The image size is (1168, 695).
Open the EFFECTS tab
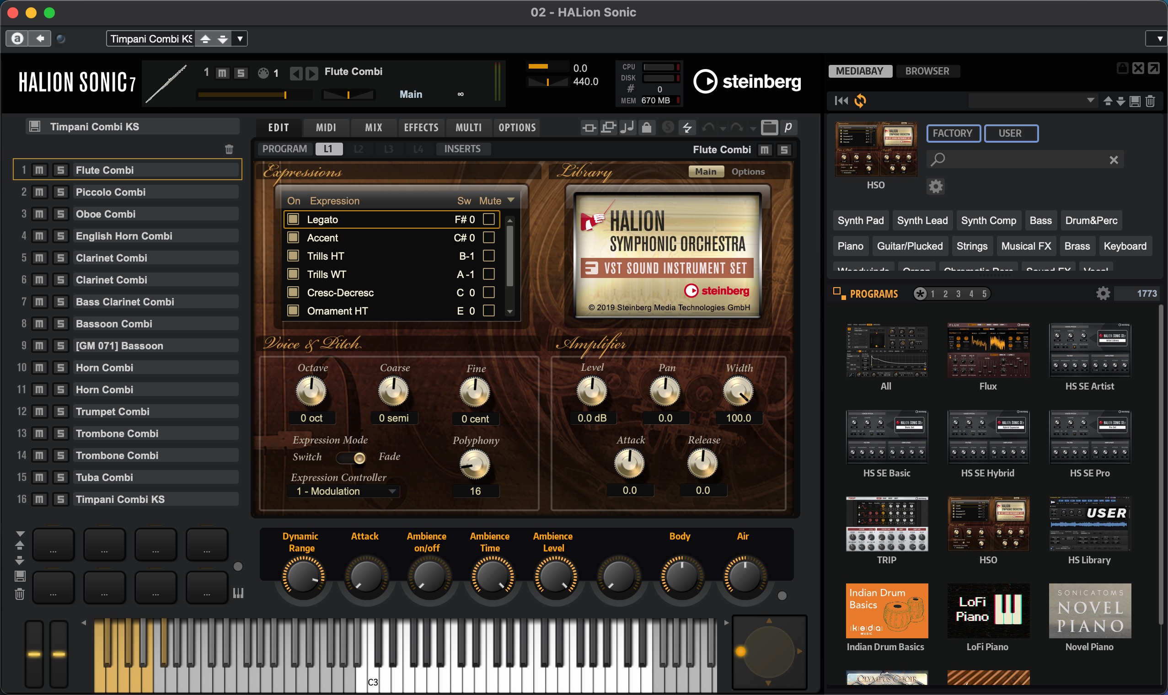click(x=421, y=128)
